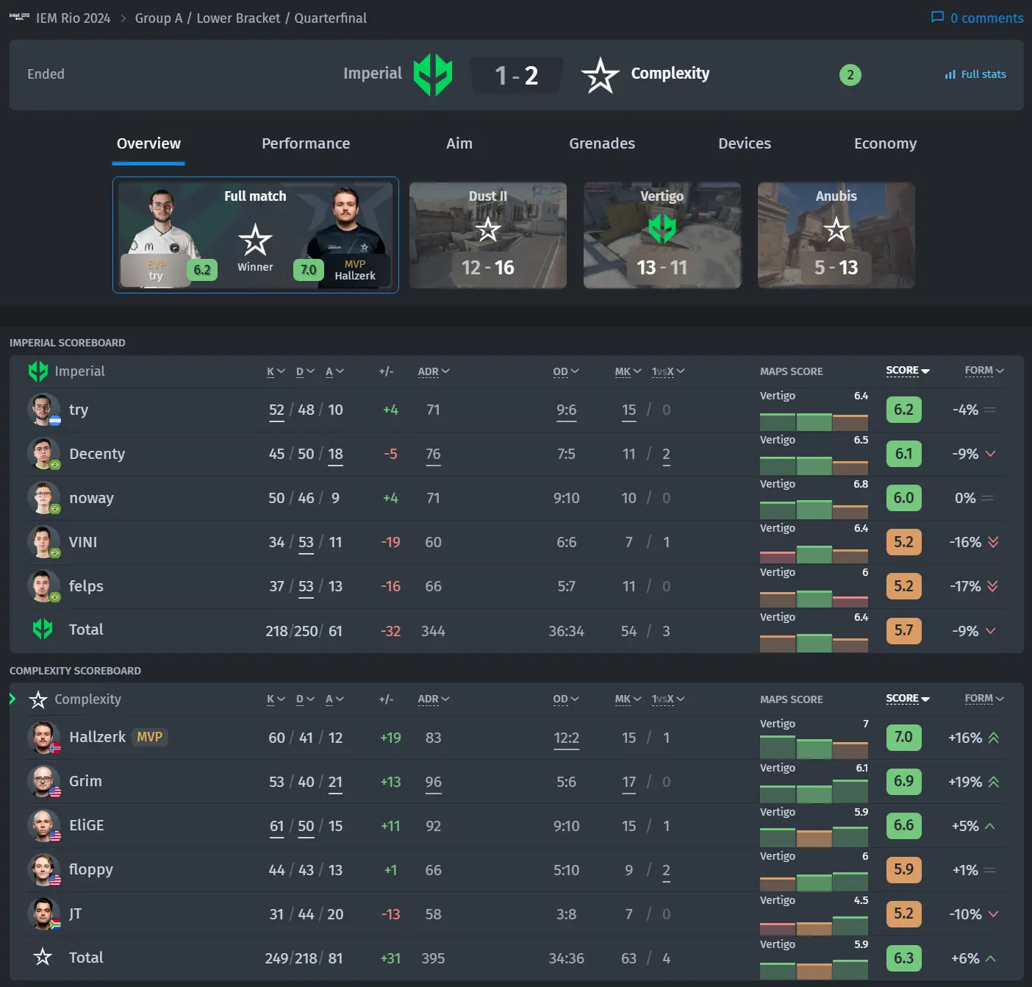Click Complexity star logo in scoreboard header row
Viewport: 1032px width, 987px height.
[38, 699]
